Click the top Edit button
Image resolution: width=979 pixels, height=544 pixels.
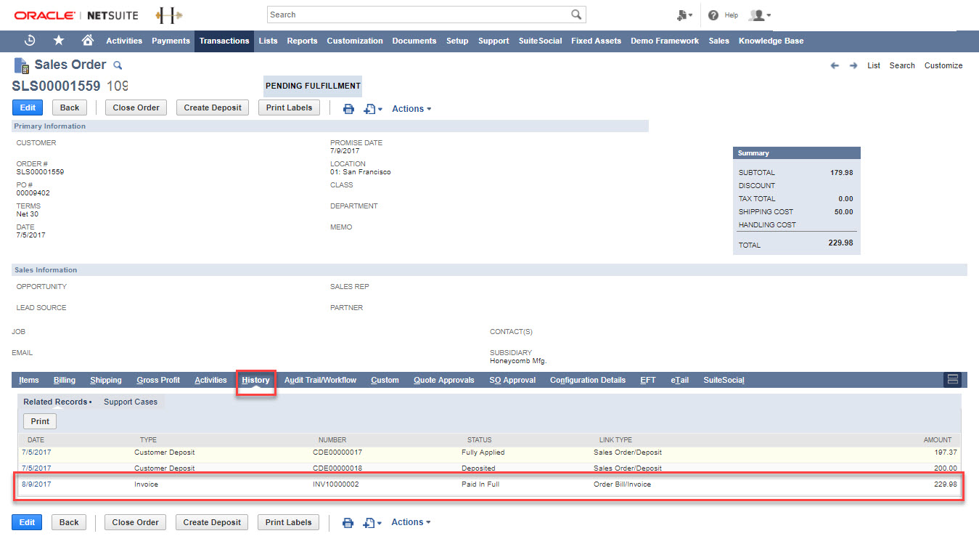pos(28,107)
